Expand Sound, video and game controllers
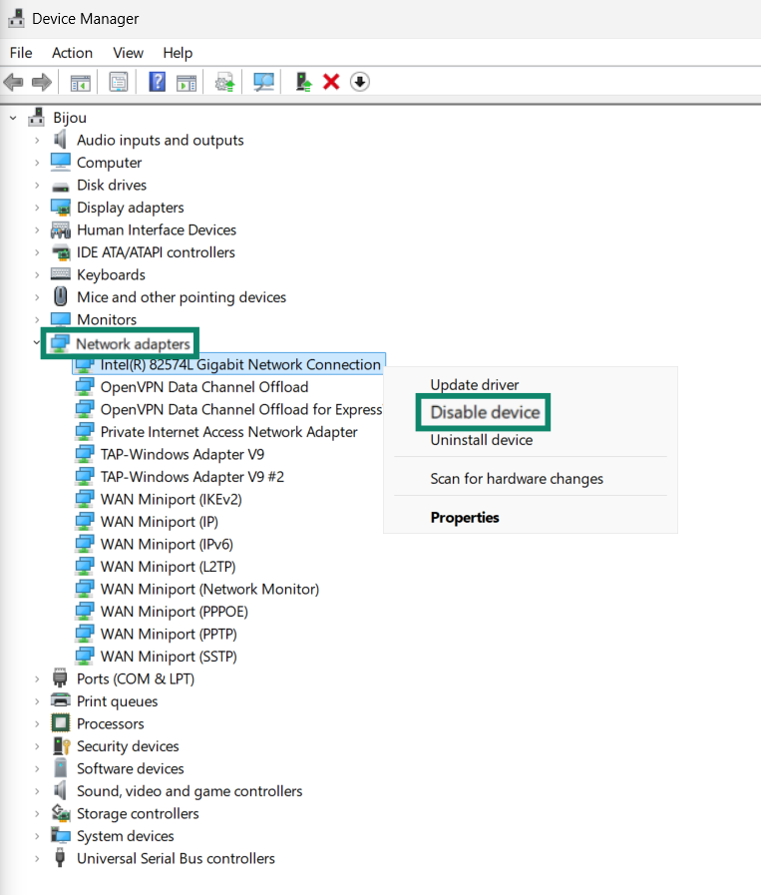761x895 pixels. 37,791
